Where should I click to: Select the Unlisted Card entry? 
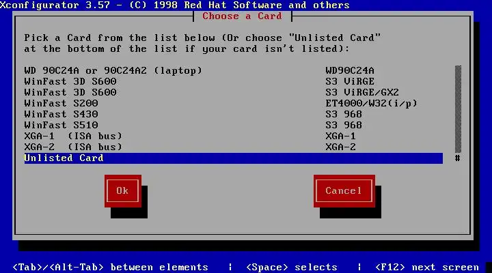(234, 158)
